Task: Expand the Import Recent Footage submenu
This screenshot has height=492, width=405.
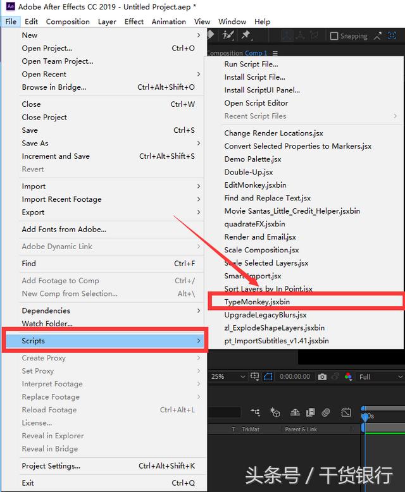Action: coord(104,199)
